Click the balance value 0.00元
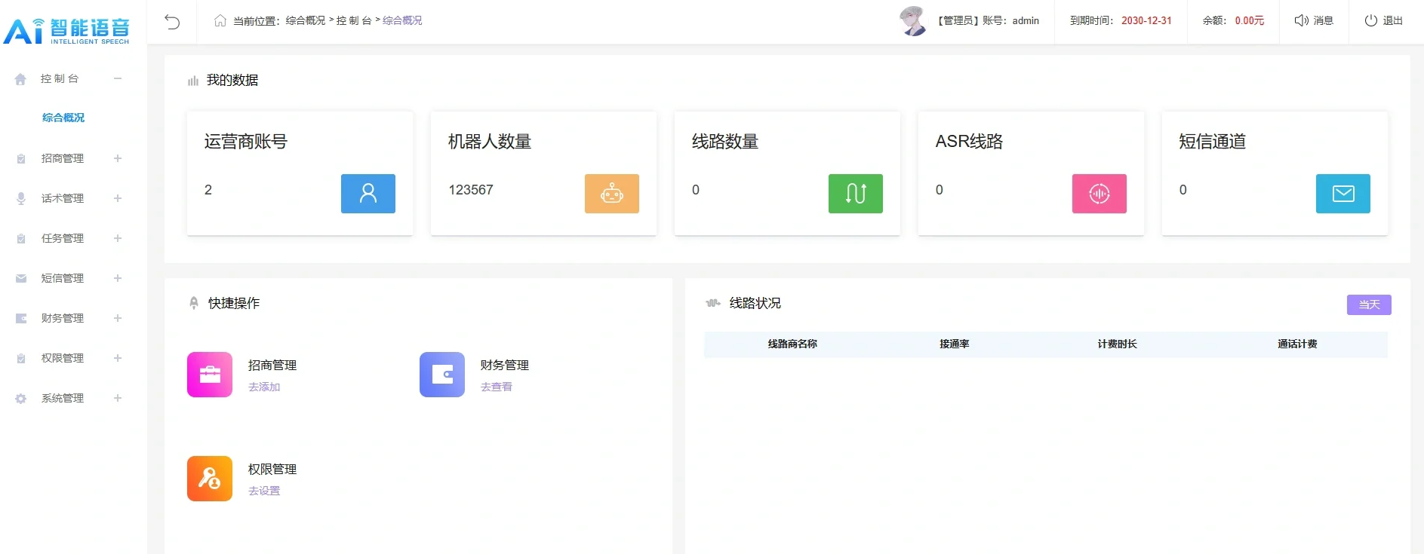The width and height of the screenshot is (1424, 554). 1250,20
